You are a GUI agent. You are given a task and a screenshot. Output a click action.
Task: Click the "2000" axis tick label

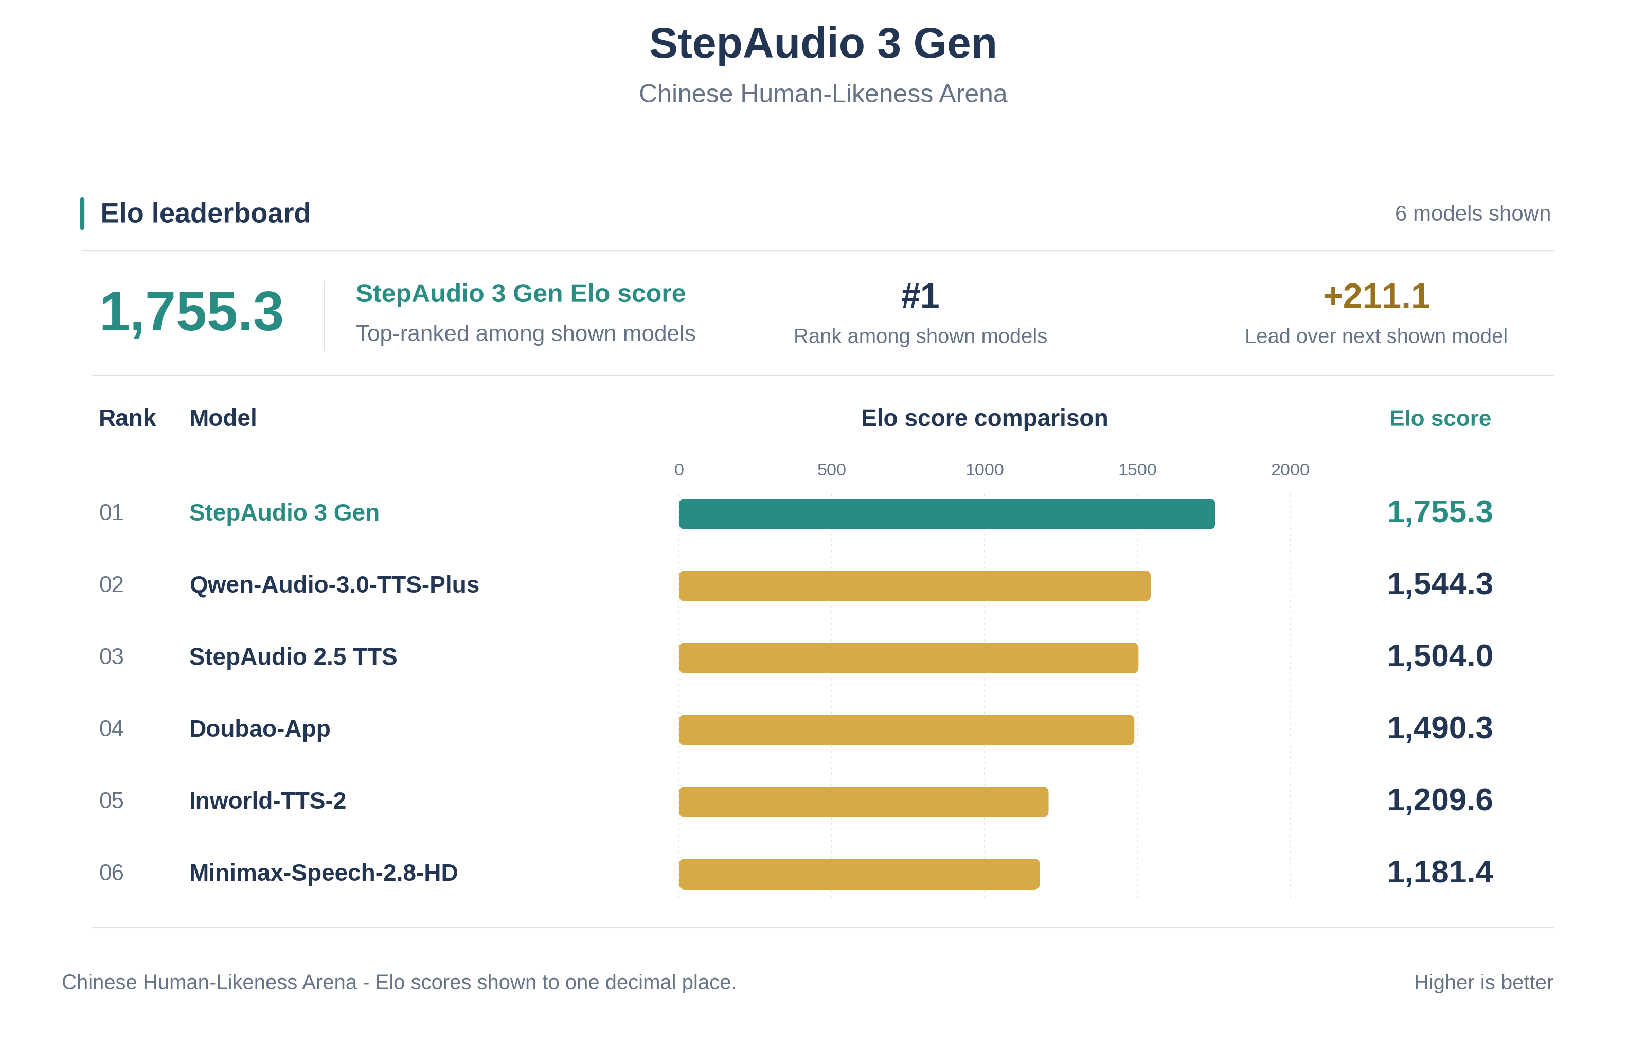(1290, 470)
